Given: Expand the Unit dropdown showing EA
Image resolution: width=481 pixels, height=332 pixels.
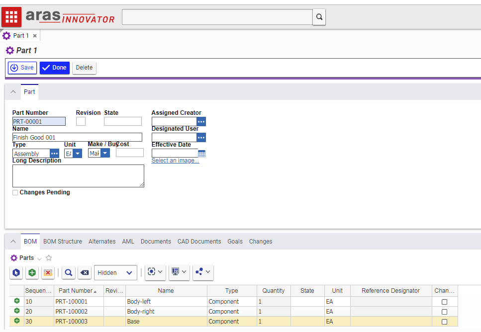Looking at the screenshot, I should click(78, 154).
